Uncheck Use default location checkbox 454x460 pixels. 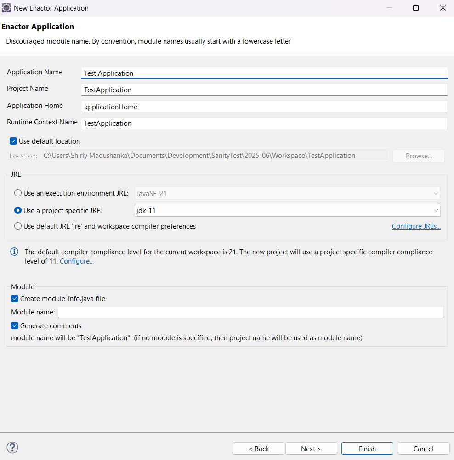point(13,141)
